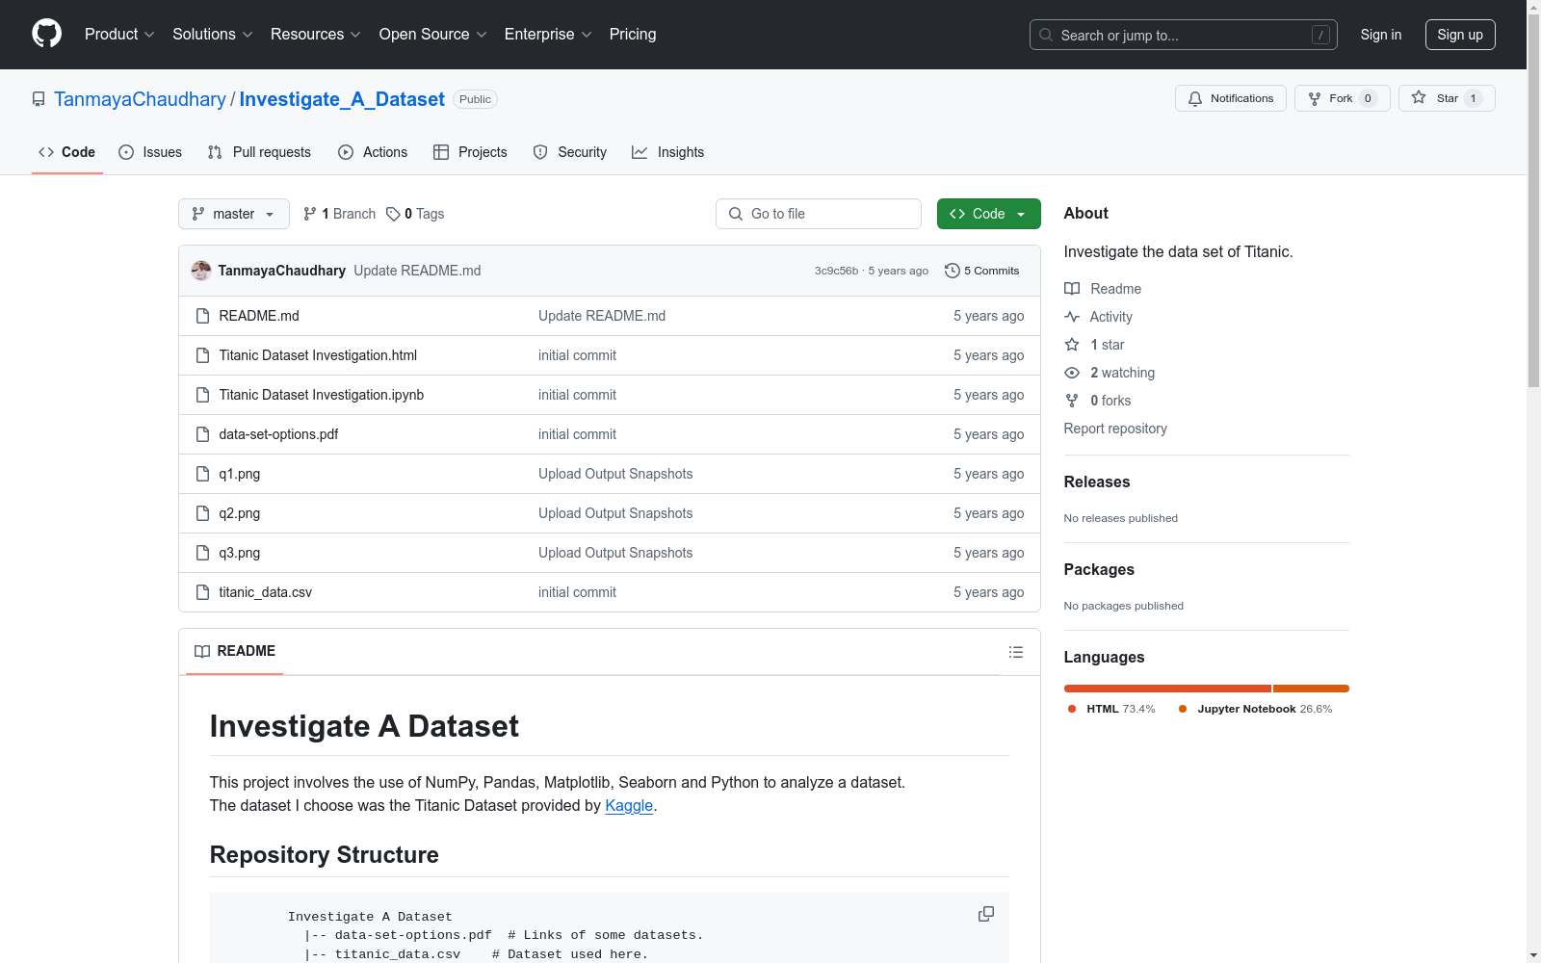Viewport: 1541px width, 963px height.
Task: Click the file icon for q3.png
Action: pos(202,553)
